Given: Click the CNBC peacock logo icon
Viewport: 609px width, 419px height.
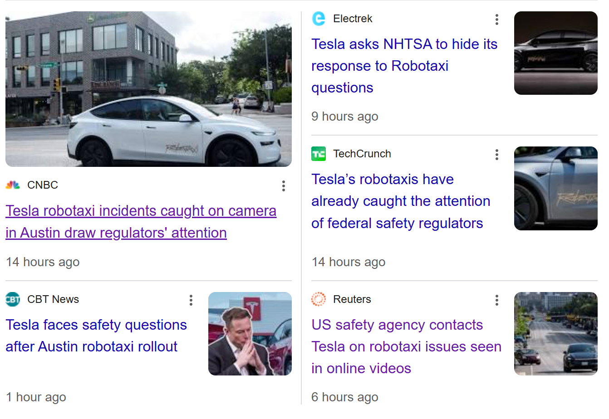Looking at the screenshot, I should (x=13, y=185).
